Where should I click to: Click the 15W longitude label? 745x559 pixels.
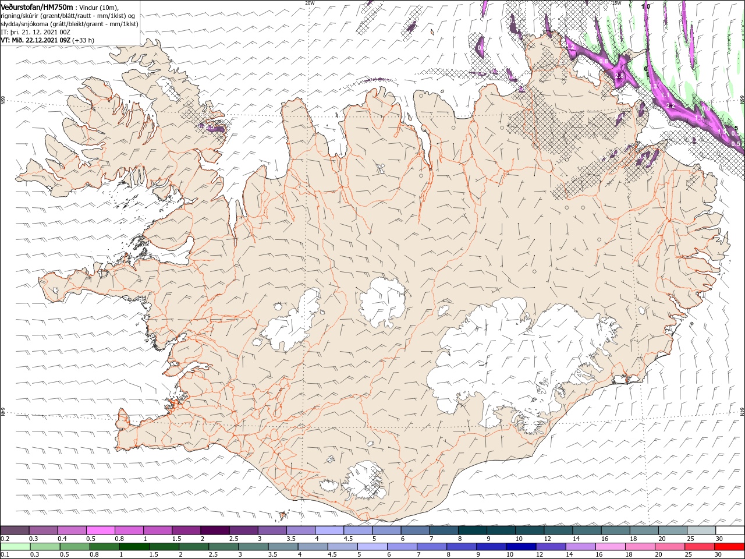click(617, 2)
